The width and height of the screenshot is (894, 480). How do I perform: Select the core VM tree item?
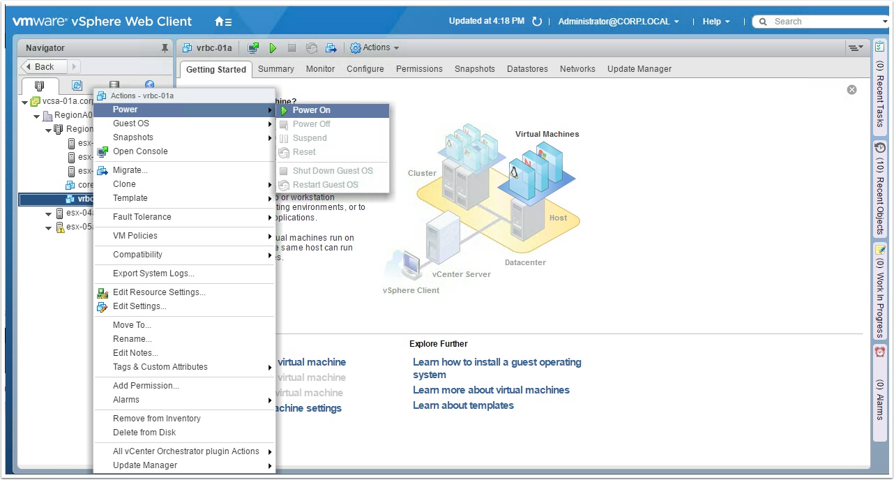[79, 185]
